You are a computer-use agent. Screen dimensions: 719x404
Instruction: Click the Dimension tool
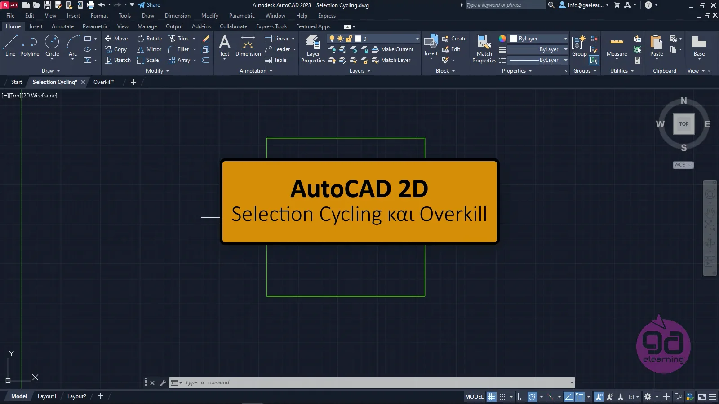click(248, 46)
